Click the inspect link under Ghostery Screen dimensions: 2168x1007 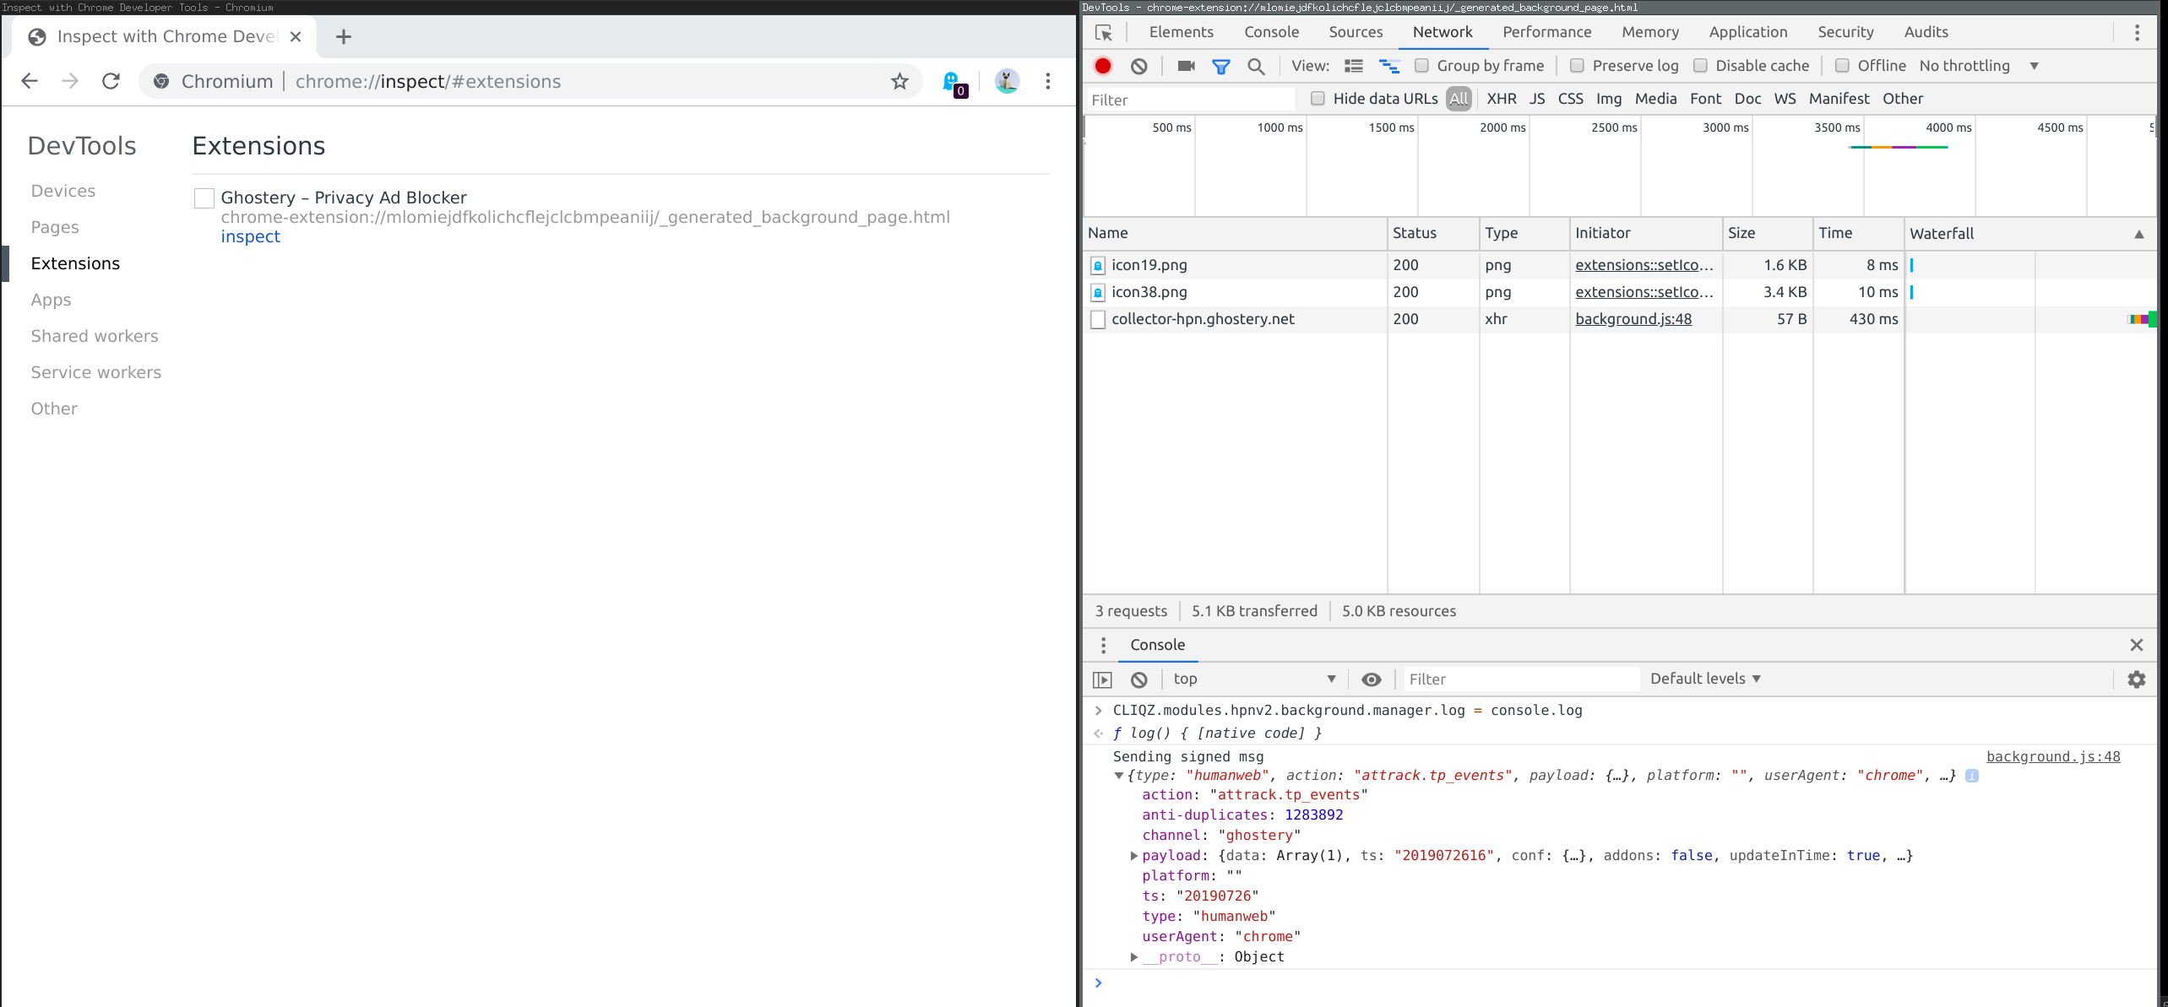250,237
